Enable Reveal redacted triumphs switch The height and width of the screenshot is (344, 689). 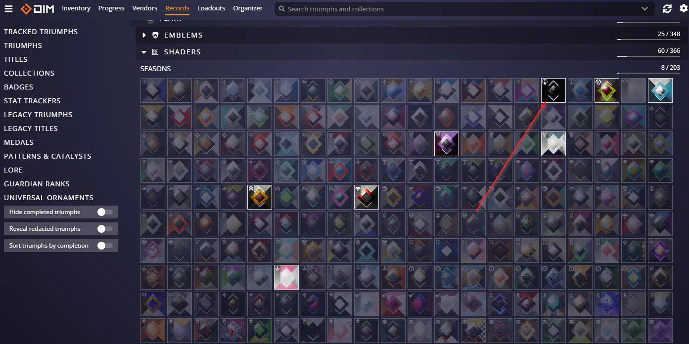click(105, 229)
